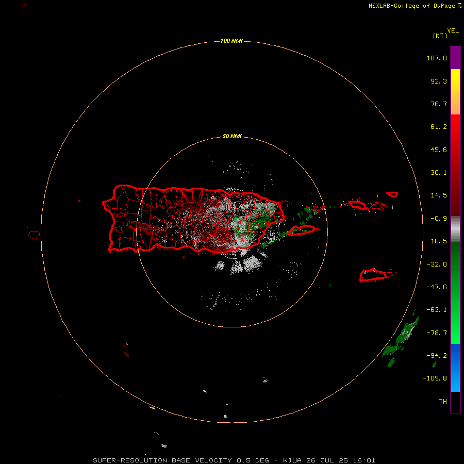Screen dimensions: 464x464
Task: Select the 76.7 legend value
Action: click(x=439, y=104)
